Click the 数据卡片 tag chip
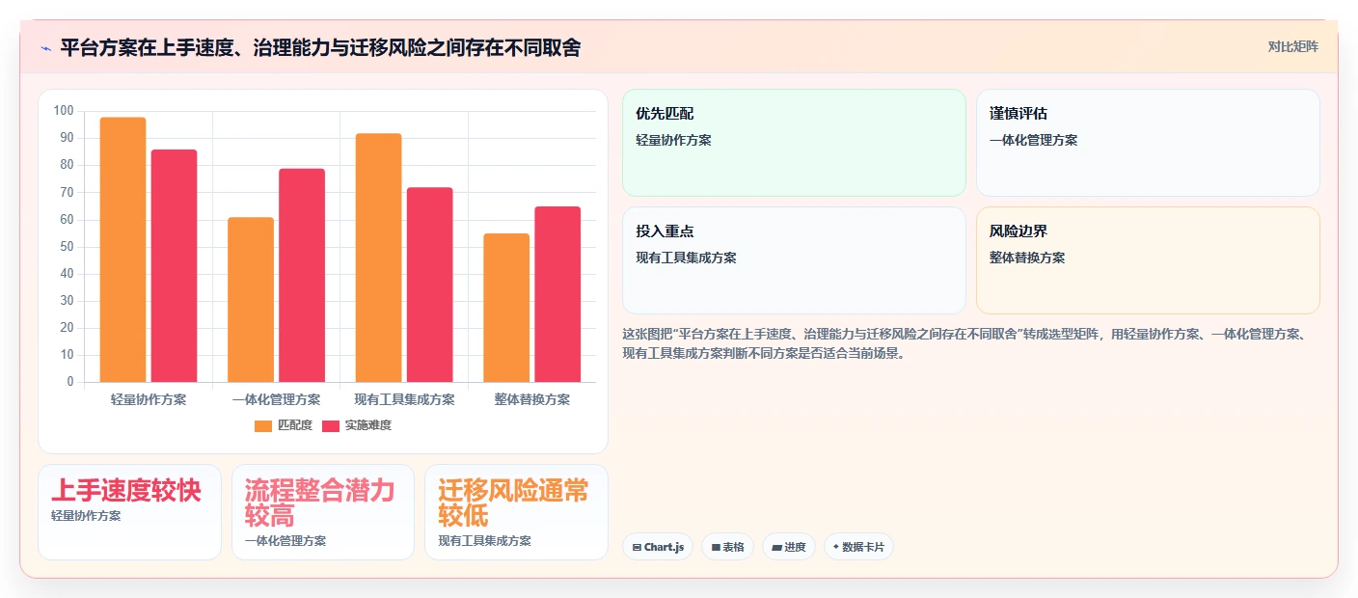 (858, 547)
